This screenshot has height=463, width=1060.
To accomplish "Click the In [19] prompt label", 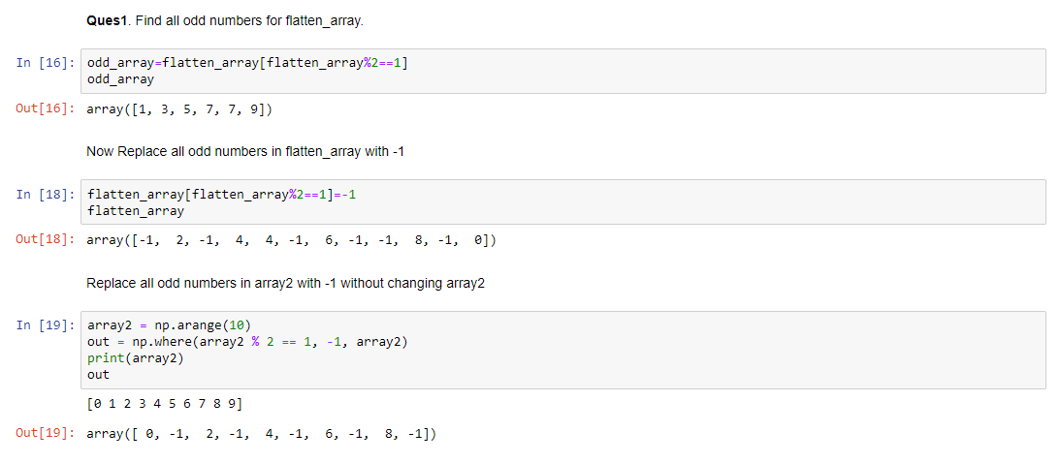I will coord(46,326).
